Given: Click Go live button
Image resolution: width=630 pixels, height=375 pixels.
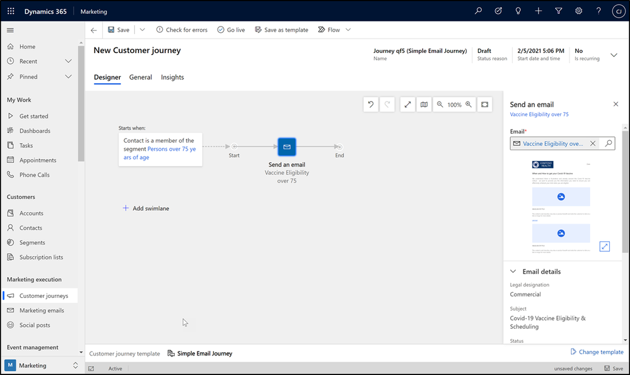Looking at the screenshot, I should tap(231, 30).
